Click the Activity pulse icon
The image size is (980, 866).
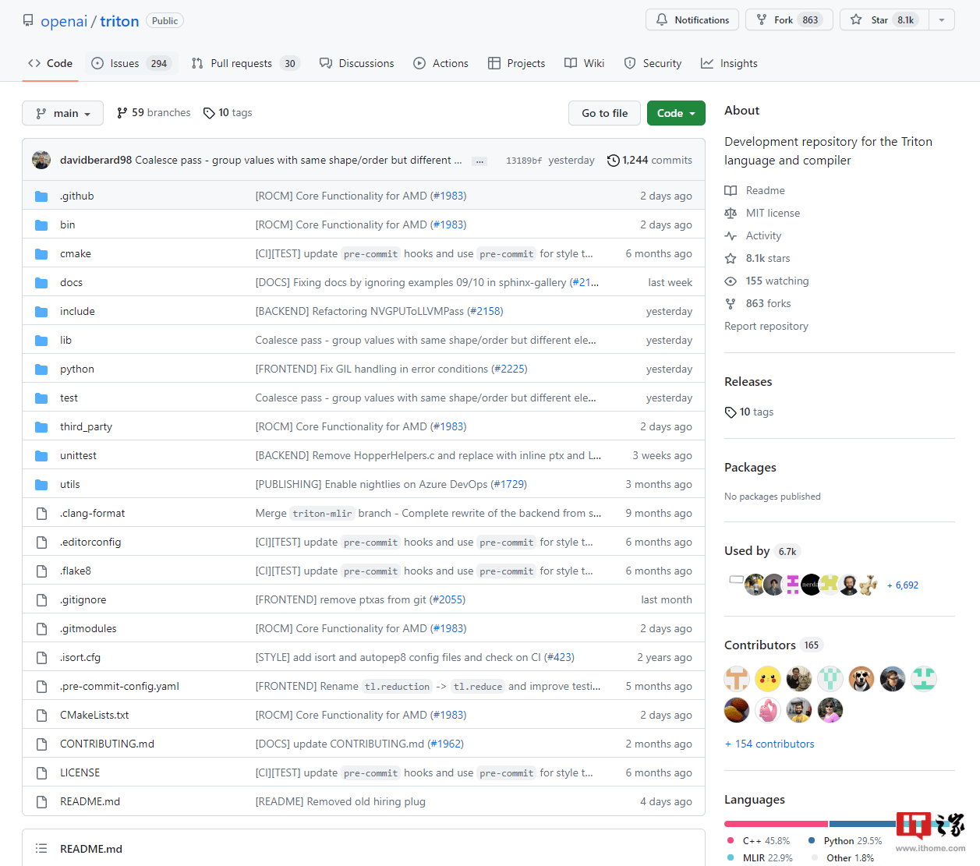pos(731,235)
